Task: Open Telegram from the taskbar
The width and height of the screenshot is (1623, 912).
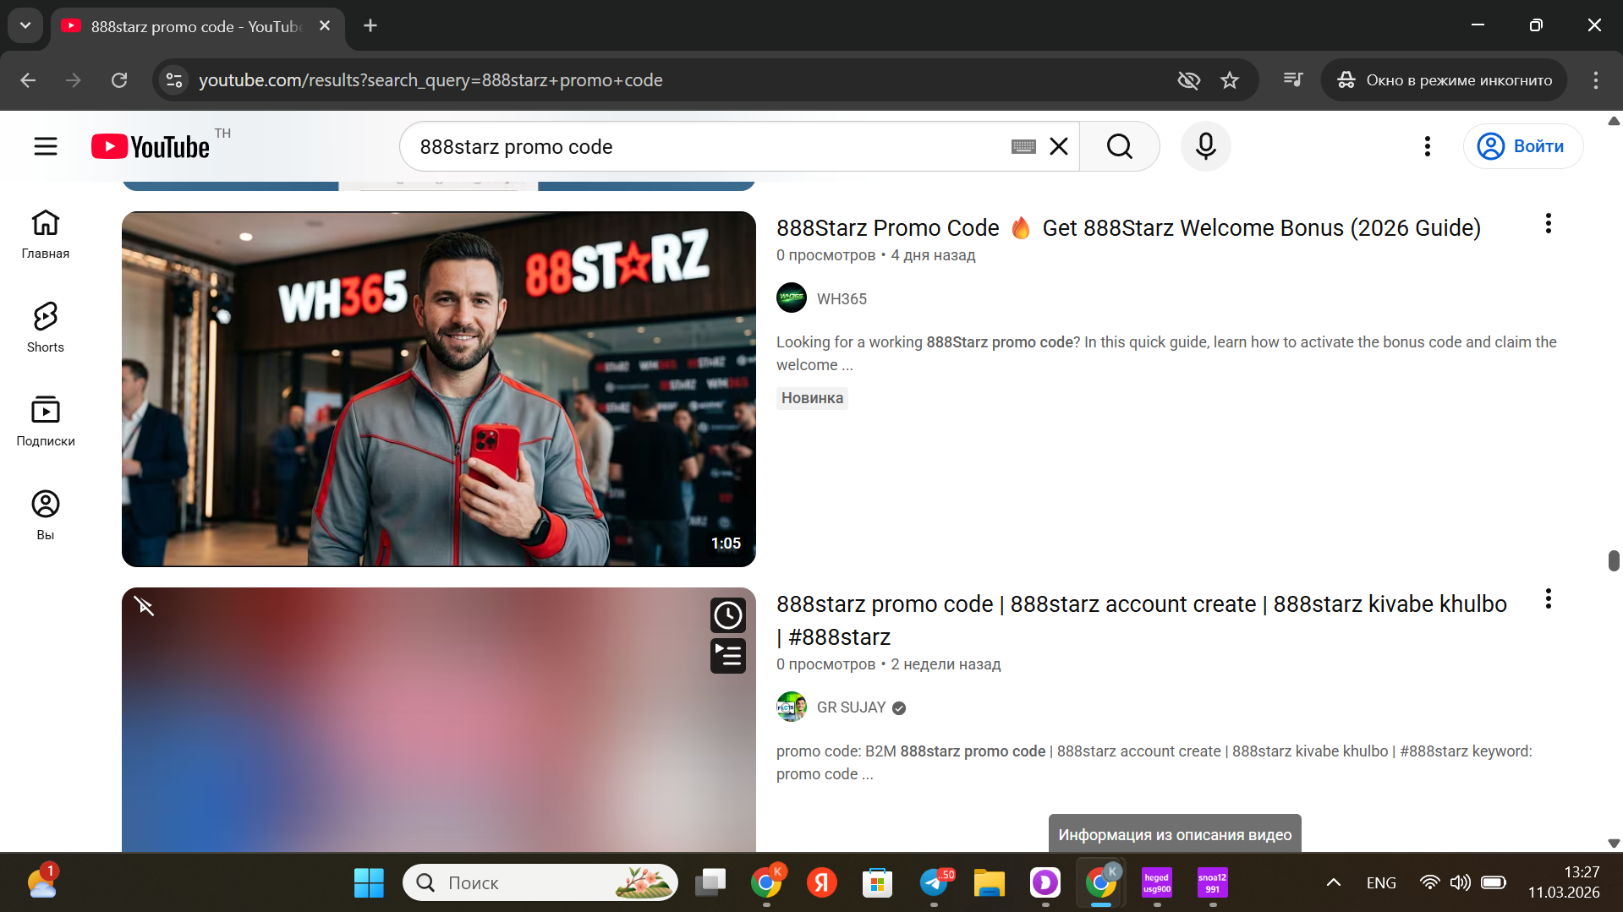Action: tap(935, 882)
